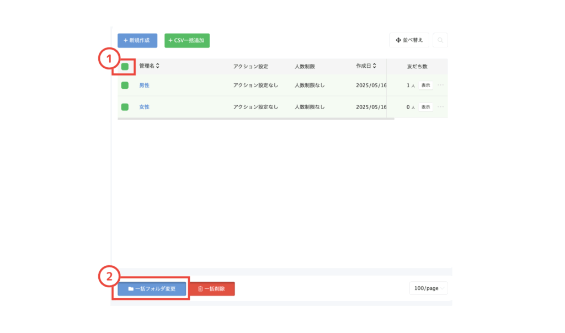Image resolution: width=565 pixels, height=333 pixels.
Task: Open the 男性 tag link
Action: [144, 85]
